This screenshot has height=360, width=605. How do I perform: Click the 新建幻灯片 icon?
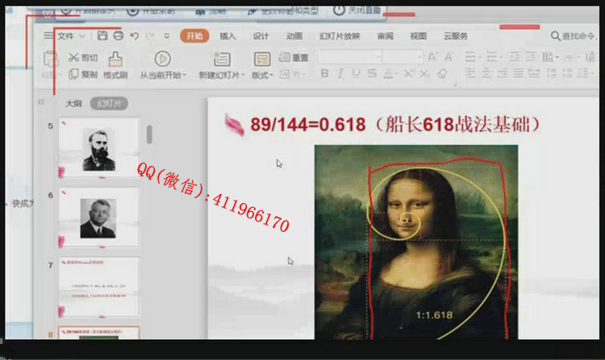pyautogui.click(x=222, y=60)
